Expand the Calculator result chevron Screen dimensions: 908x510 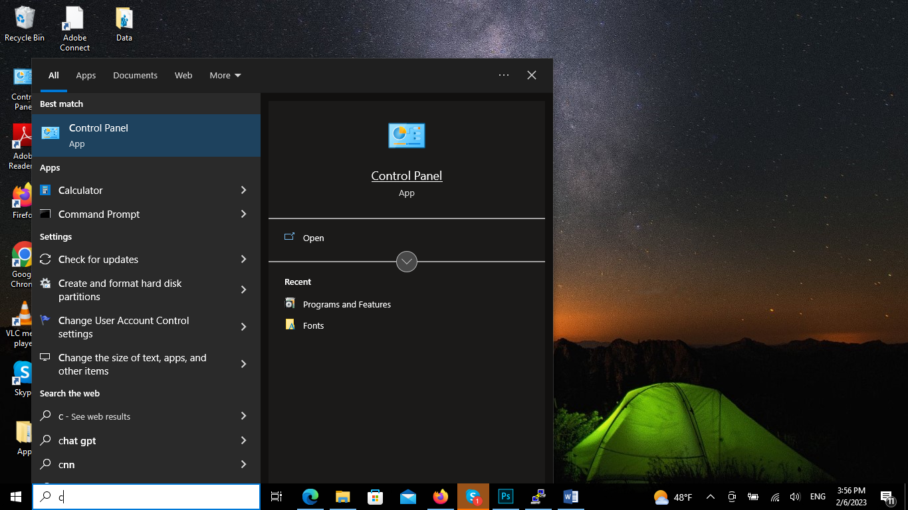coord(243,190)
